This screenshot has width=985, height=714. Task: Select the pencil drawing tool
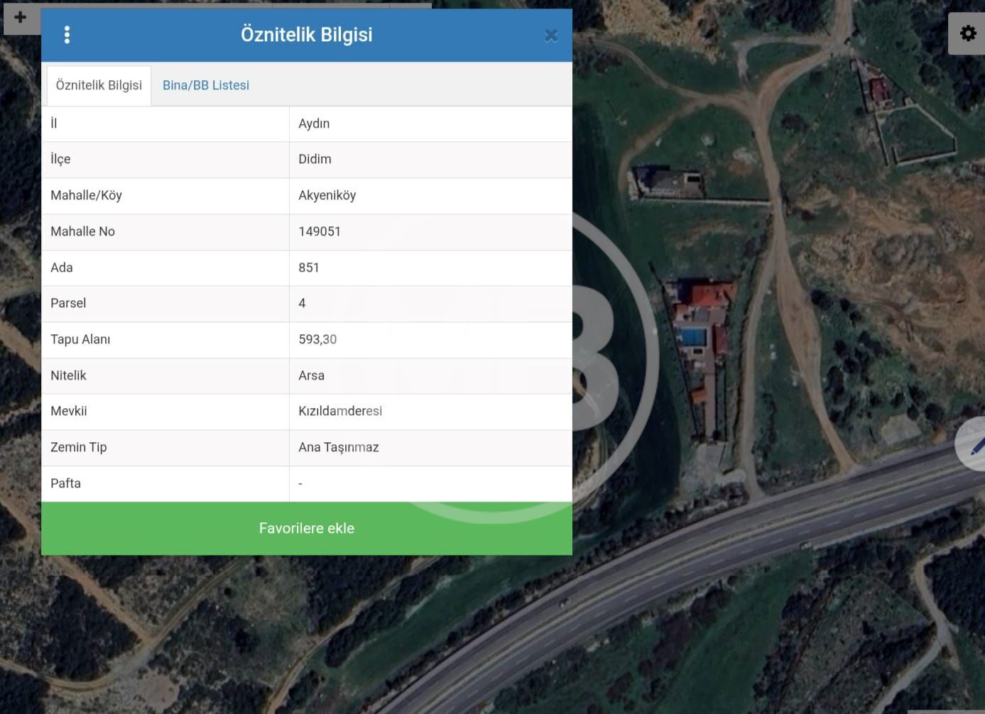[976, 445]
